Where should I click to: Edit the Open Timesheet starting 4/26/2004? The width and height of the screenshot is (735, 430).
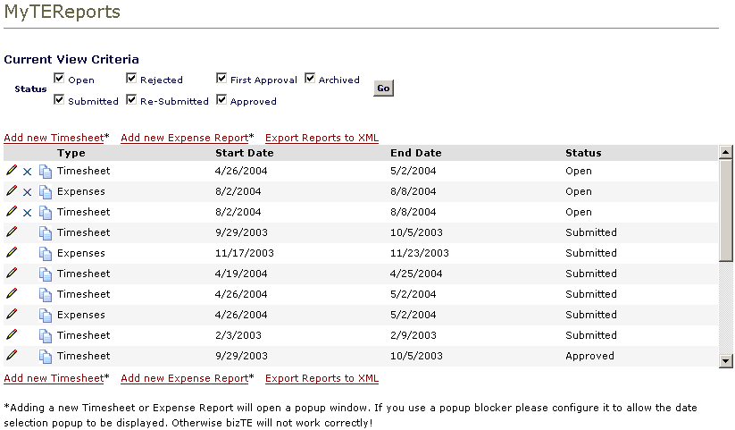coord(12,171)
